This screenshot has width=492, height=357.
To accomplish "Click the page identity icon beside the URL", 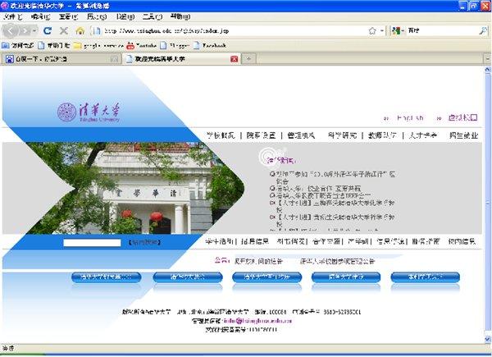I will click(96, 30).
